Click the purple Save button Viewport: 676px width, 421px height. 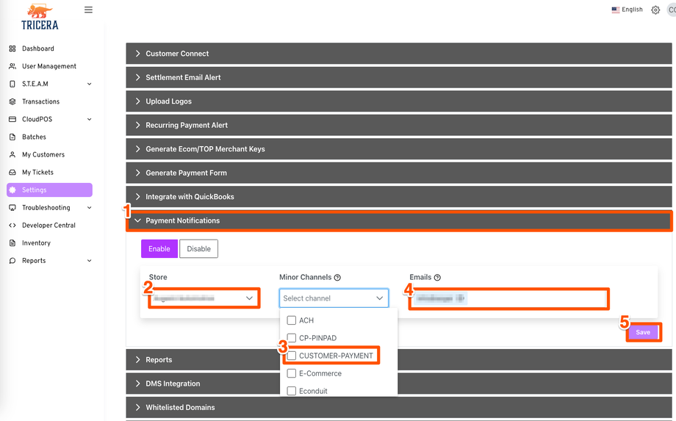point(643,332)
